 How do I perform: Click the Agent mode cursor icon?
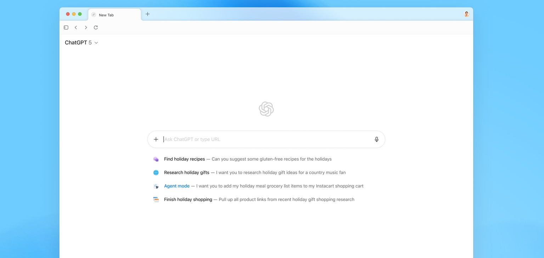[156, 186]
